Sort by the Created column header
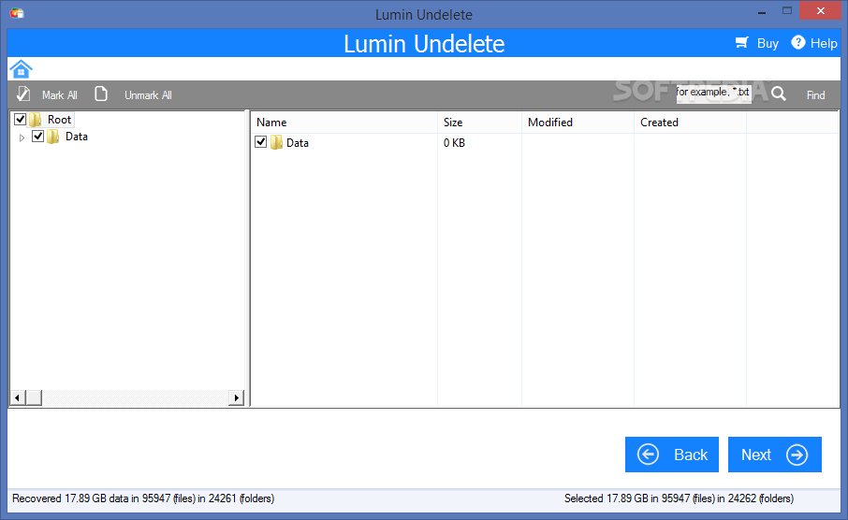 click(x=690, y=123)
